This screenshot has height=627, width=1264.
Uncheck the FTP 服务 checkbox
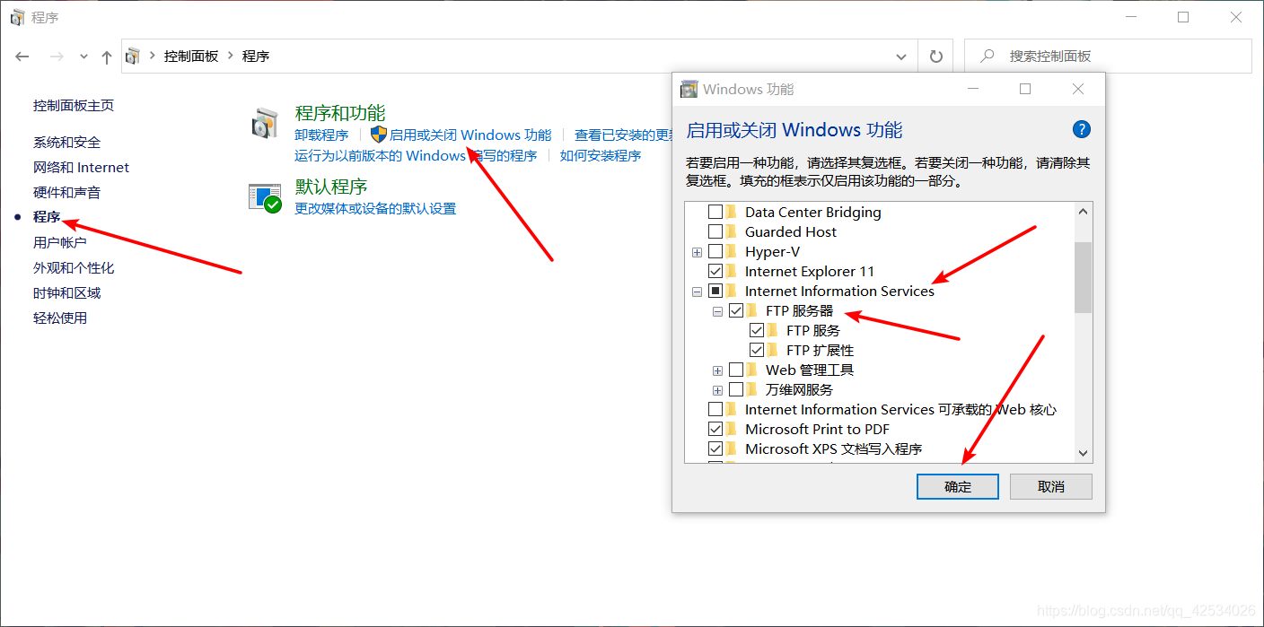[757, 330]
